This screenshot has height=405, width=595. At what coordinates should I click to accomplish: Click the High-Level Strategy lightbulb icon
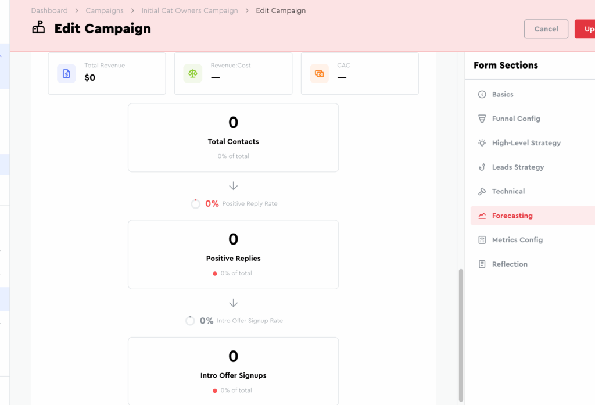point(482,143)
